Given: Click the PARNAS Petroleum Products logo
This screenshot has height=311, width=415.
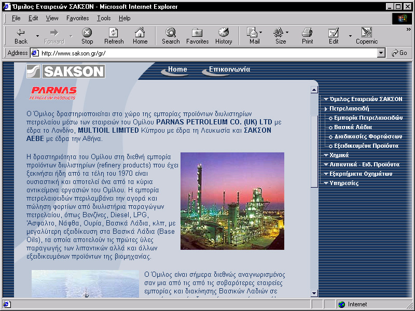Looking at the screenshot, I should (x=53, y=93).
